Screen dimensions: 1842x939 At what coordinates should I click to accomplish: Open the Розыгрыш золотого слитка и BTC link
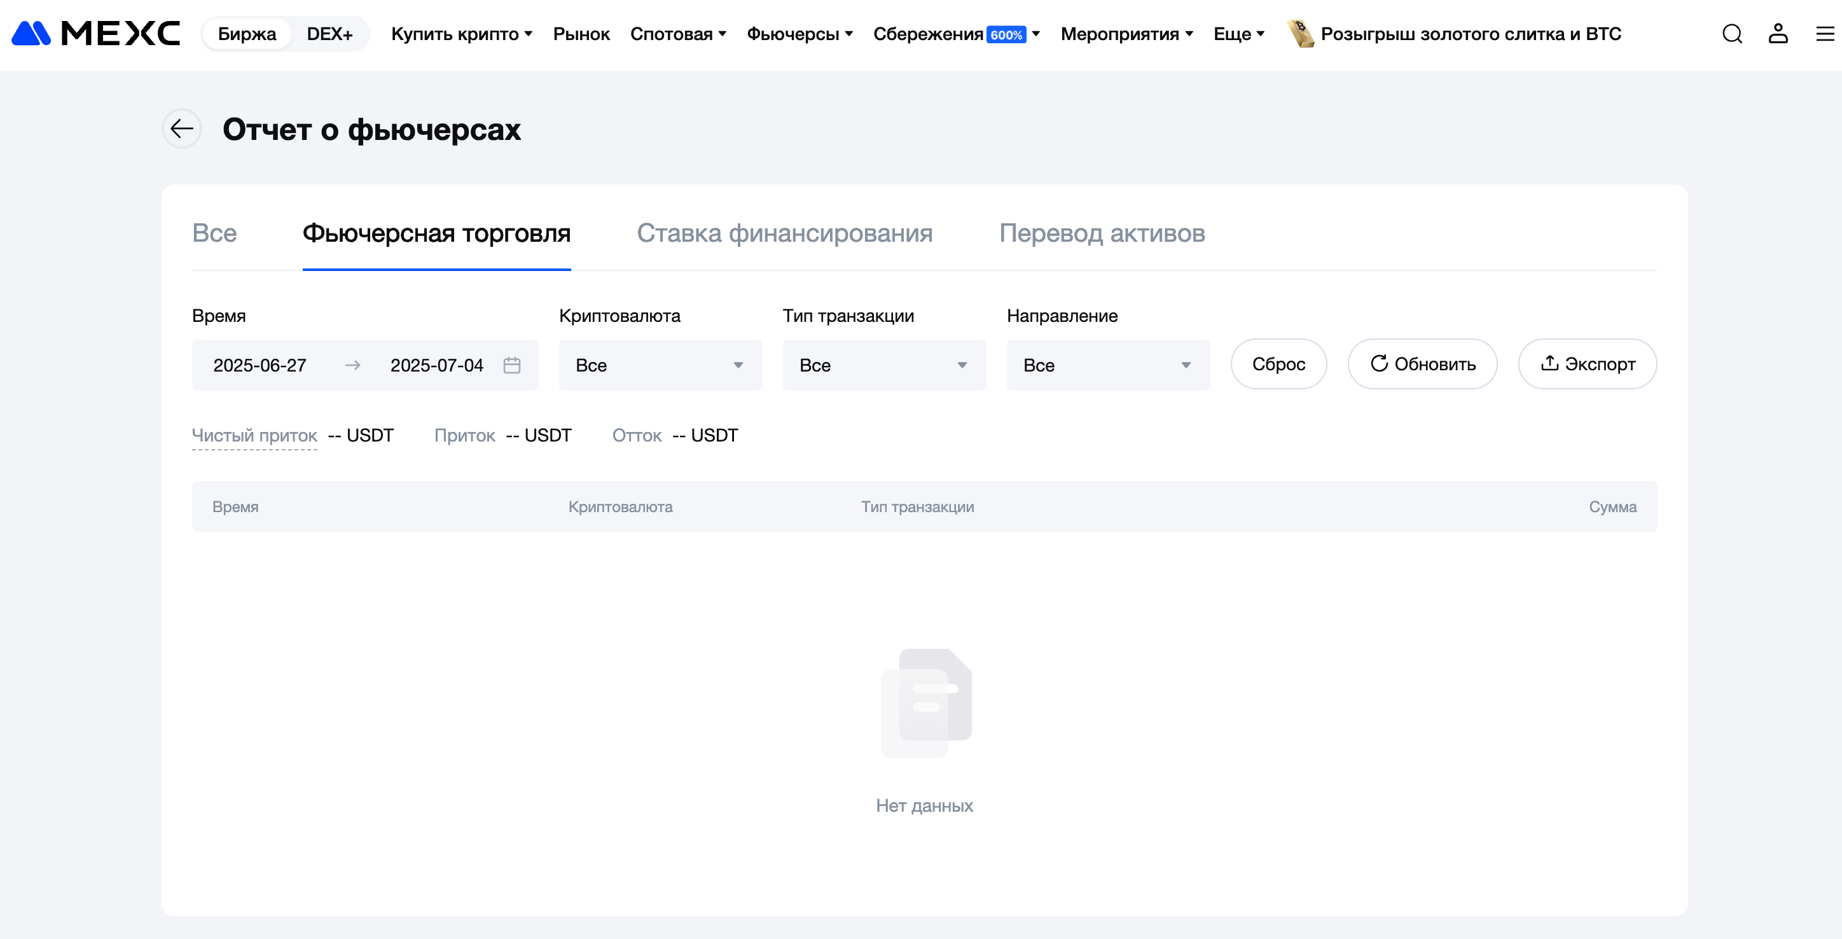(1471, 34)
